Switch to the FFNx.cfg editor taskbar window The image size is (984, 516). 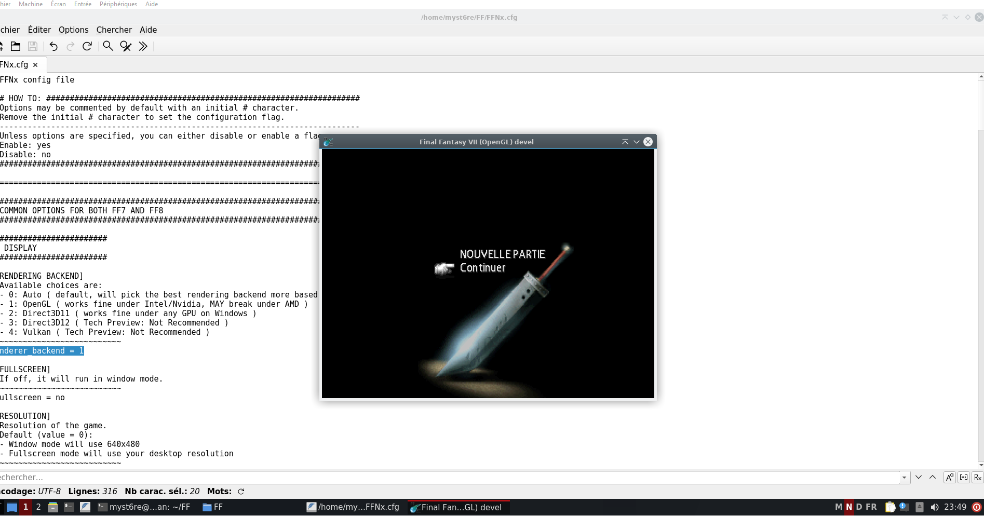tap(353, 507)
